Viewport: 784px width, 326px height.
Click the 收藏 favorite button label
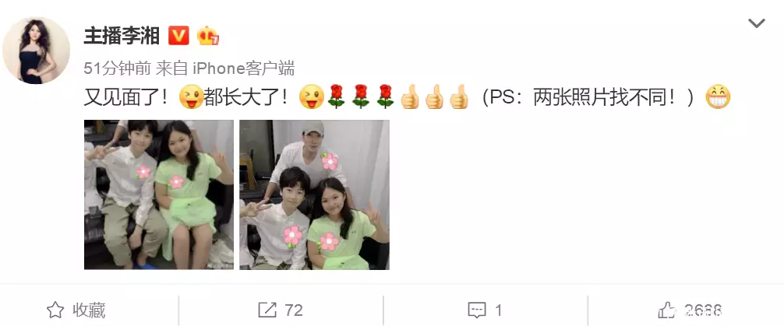click(x=89, y=310)
